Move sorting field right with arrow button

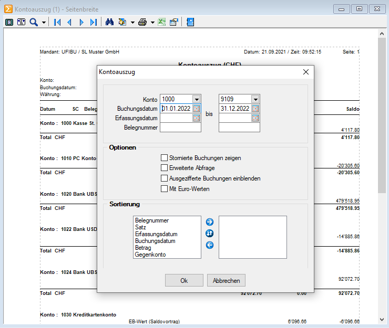coord(210,222)
